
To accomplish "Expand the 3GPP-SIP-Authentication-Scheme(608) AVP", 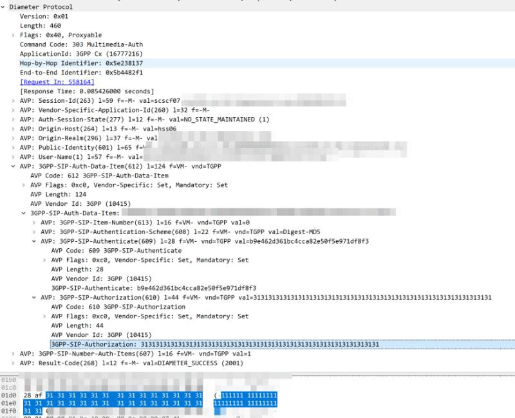I will (x=34, y=232).
